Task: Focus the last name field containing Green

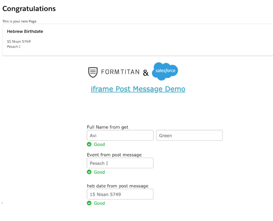Action: (x=189, y=136)
